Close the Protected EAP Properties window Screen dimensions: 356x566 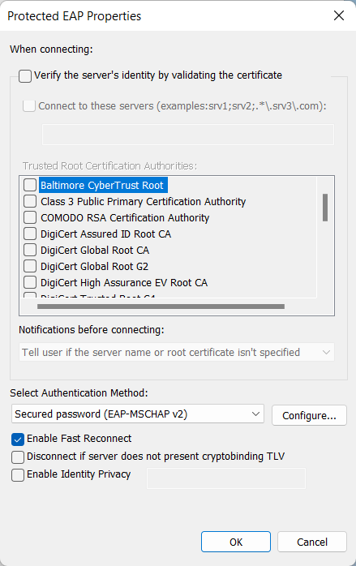coord(339,15)
